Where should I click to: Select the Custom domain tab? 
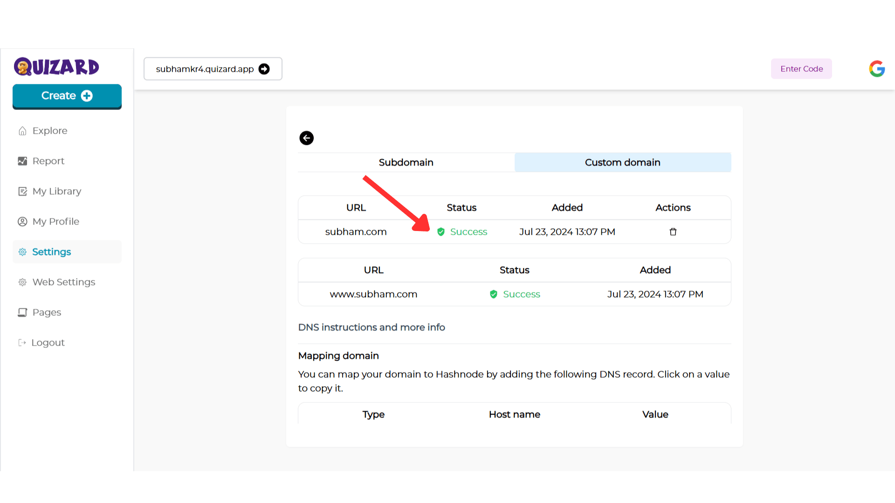623,163
